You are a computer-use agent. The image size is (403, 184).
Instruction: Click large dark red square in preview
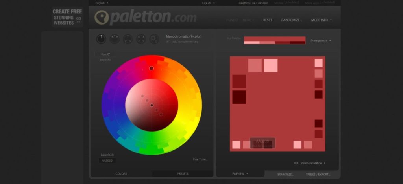239,81
